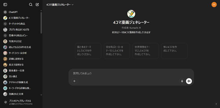The width and height of the screenshot is (220, 108).
Task: Click the cube icon beside 型番から商品レビュー
Action: tap(5, 35)
